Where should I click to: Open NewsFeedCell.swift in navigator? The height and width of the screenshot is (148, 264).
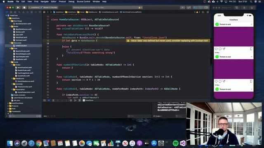pos(25,67)
